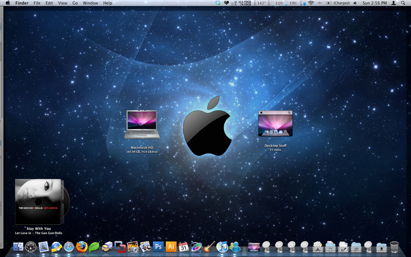Launch Illustrator Ai icon in dock
This screenshot has width=411, height=257.
pos(171,247)
